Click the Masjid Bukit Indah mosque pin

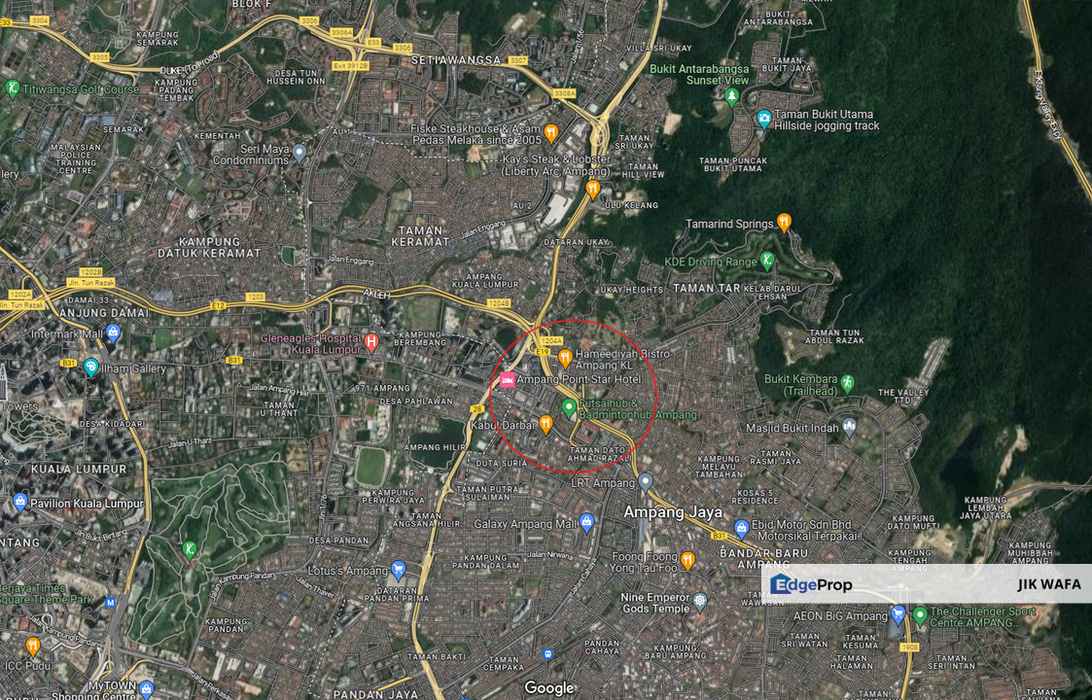click(849, 426)
